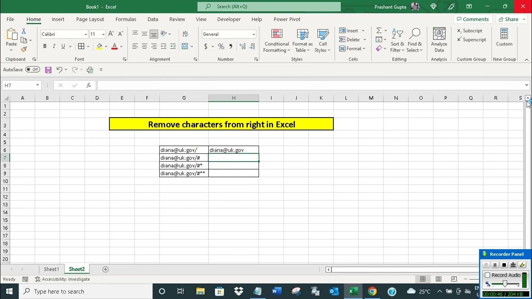The image size is (532, 299).
Task: Decrease font size icon
Action: click(121, 34)
